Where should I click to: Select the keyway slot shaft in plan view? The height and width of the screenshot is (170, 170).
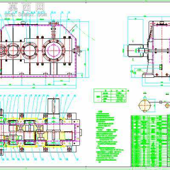click(x=54, y=106)
